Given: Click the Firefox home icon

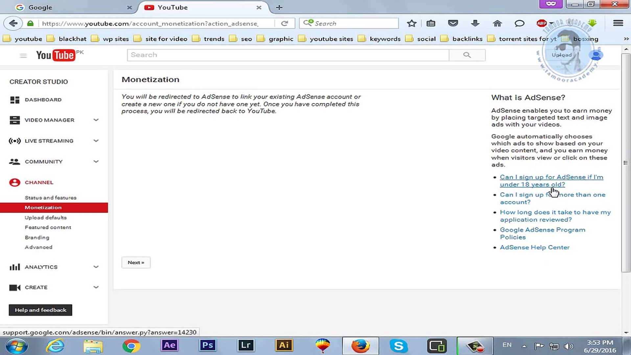Looking at the screenshot, I should 497,23.
